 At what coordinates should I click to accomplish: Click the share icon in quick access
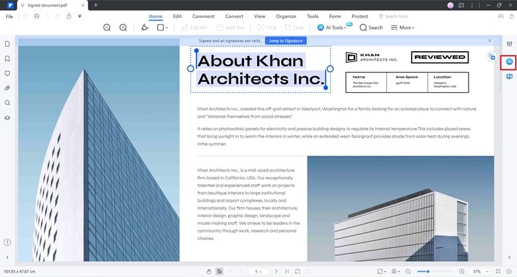pyautogui.click(x=69, y=16)
